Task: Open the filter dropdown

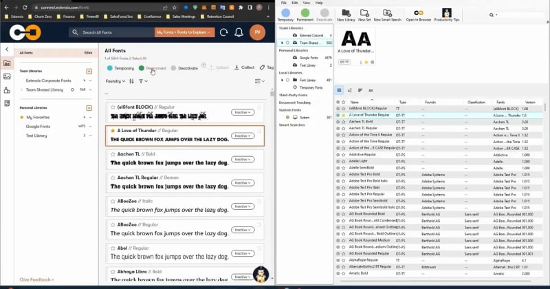Action: (143, 81)
